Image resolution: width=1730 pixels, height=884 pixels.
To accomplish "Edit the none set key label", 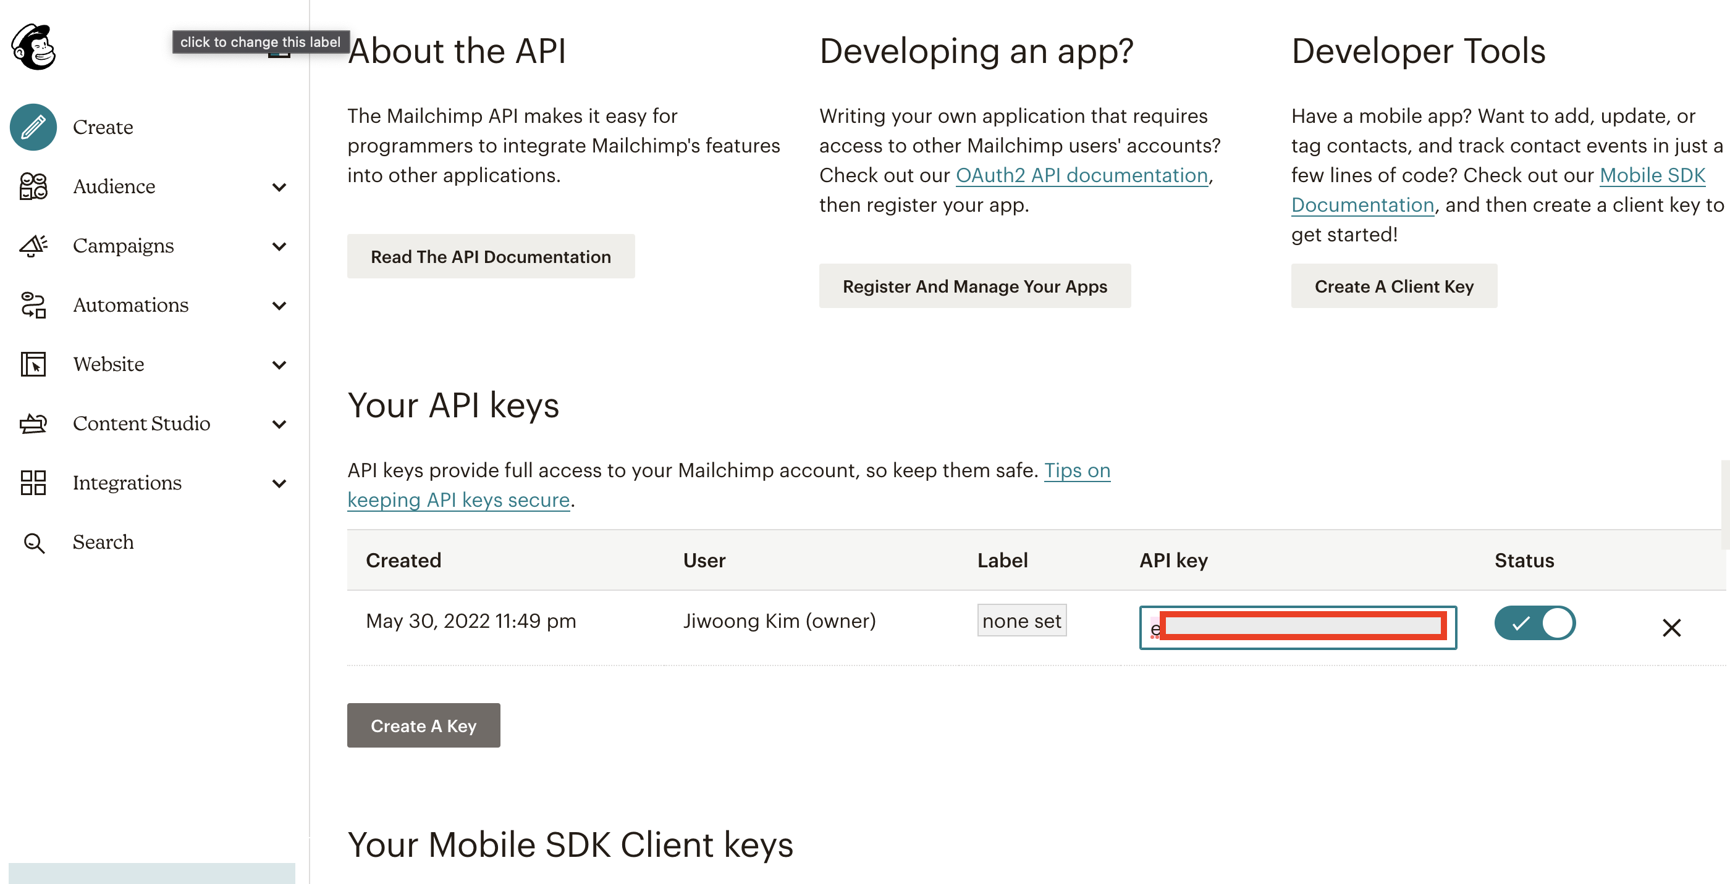I will (1021, 621).
